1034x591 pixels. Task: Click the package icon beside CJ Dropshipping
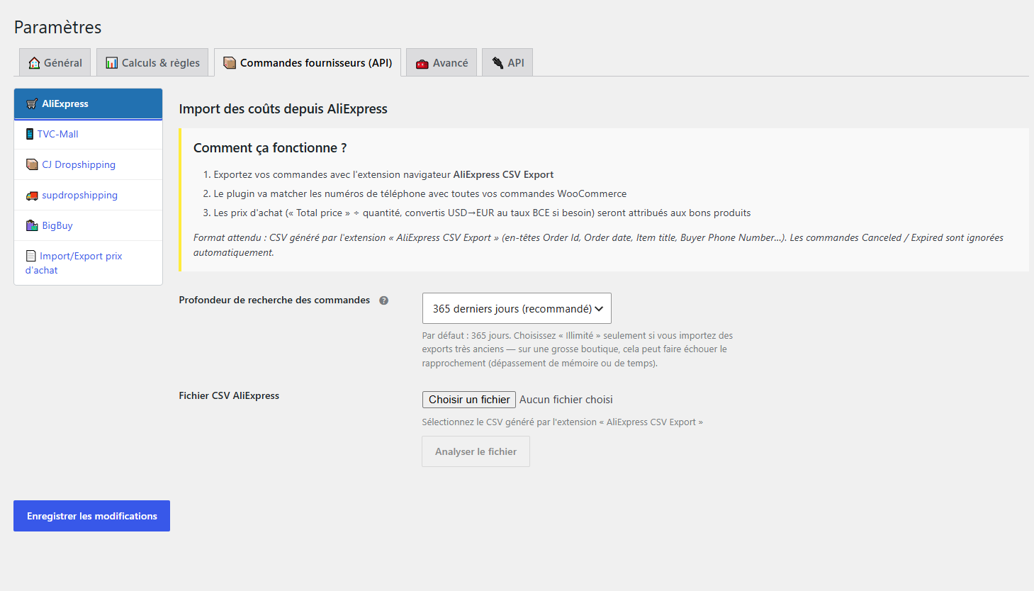[x=32, y=164]
